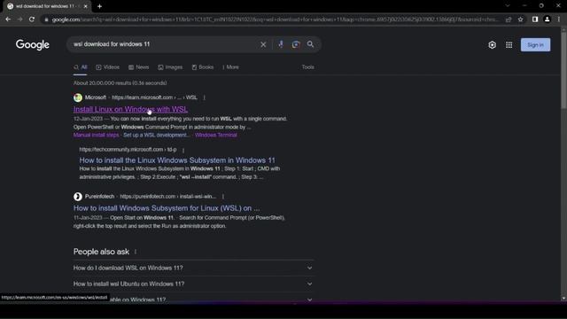
Task: Click the address bar URL
Action: (275, 19)
